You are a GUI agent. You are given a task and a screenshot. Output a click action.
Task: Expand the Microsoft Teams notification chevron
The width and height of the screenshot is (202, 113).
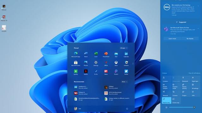click(198, 29)
